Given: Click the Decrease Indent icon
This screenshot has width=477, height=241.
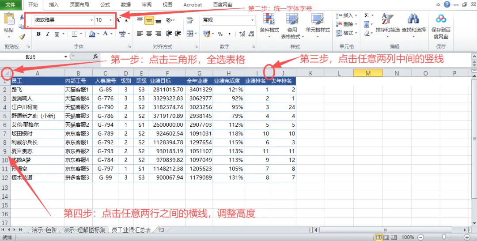Looking at the screenshot, I should 170,34.
